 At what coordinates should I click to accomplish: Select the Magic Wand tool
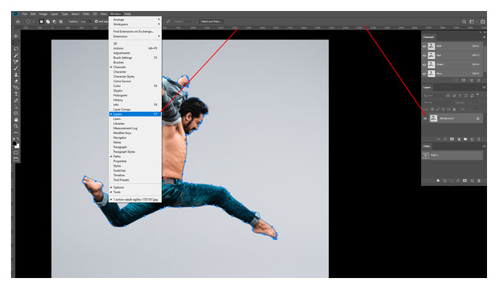tap(16, 55)
